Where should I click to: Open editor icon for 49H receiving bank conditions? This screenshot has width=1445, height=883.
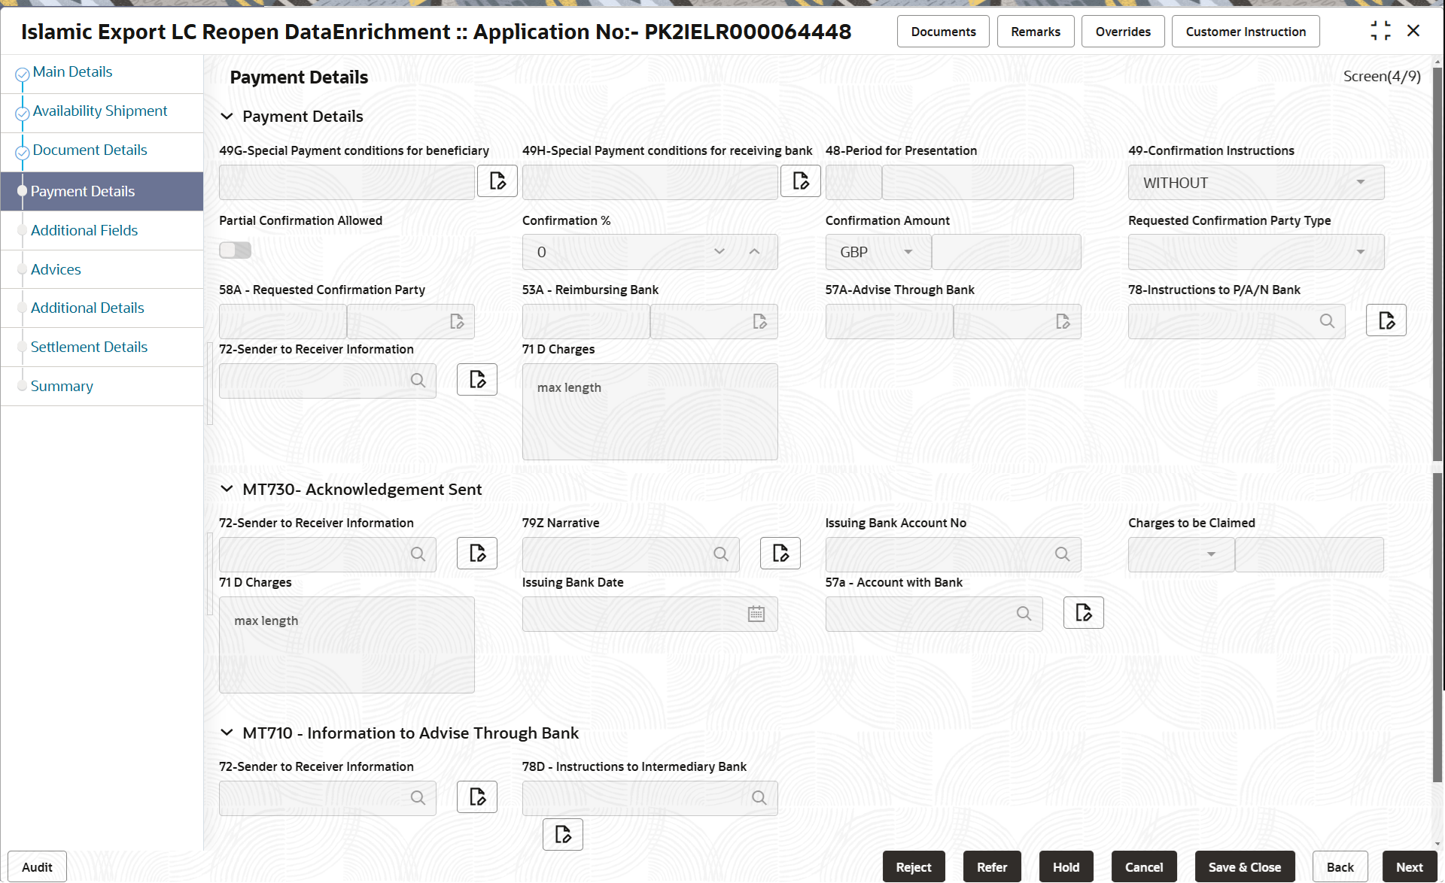(x=800, y=181)
